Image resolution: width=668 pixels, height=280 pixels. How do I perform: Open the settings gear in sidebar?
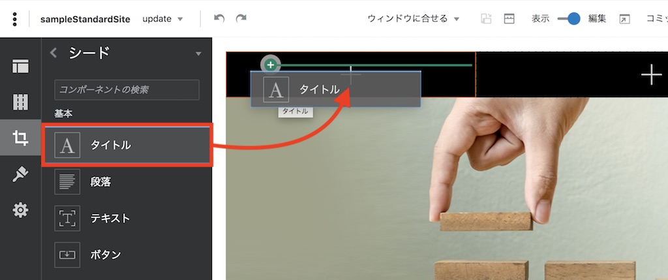click(20, 210)
